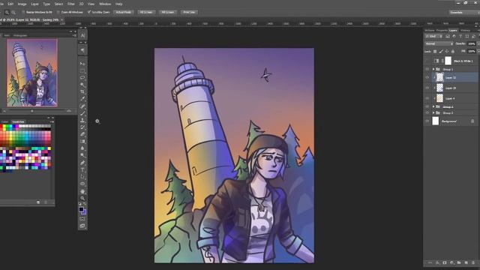Select the Pen tool
The width and height of the screenshot is (480, 270).
(82, 163)
